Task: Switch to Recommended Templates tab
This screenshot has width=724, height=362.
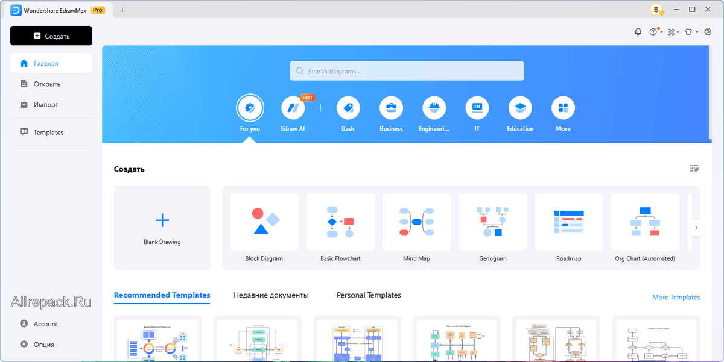Action: tap(162, 295)
